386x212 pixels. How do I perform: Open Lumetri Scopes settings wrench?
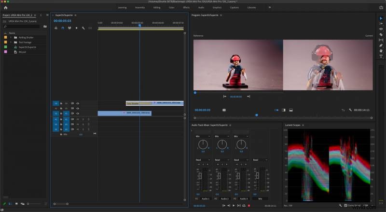pyautogui.click(x=340, y=205)
